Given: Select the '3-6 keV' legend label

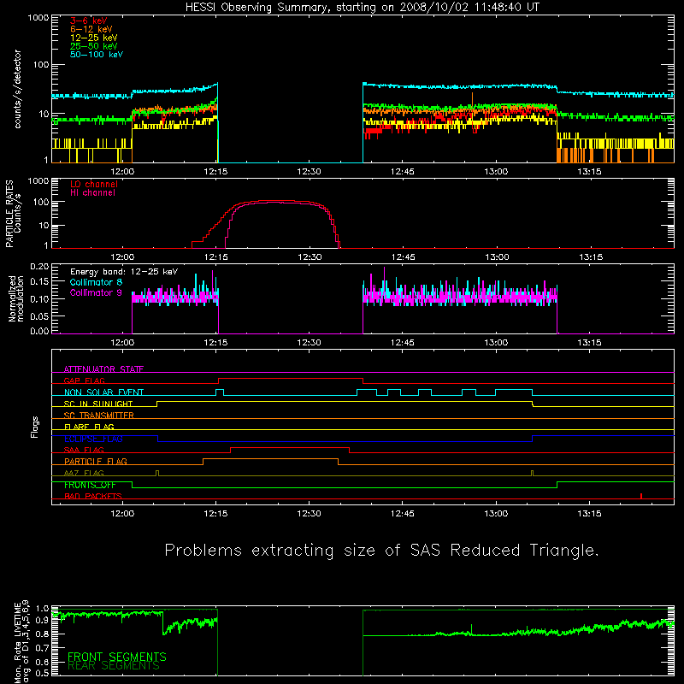Looking at the screenshot, I should click(x=88, y=21).
